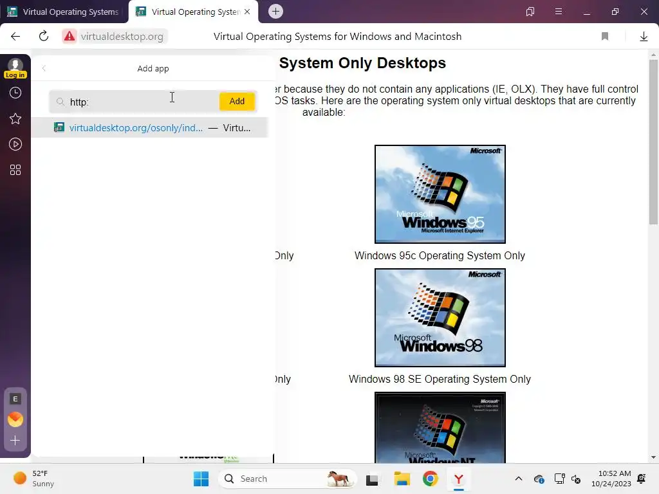Screen dimensions: 659x494
Task: Click the Windows 98 logo thumbnail
Action: [x=440, y=318]
